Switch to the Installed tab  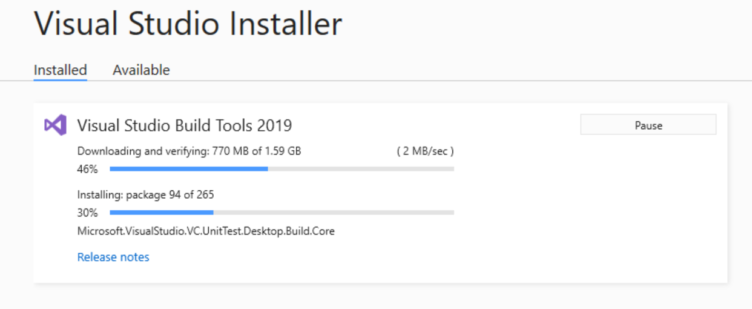click(60, 70)
